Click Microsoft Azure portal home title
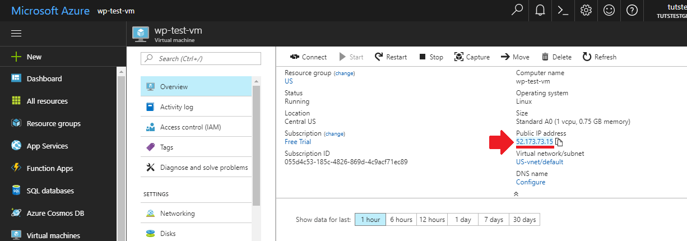The height and width of the screenshot is (241, 687). click(50, 11)
